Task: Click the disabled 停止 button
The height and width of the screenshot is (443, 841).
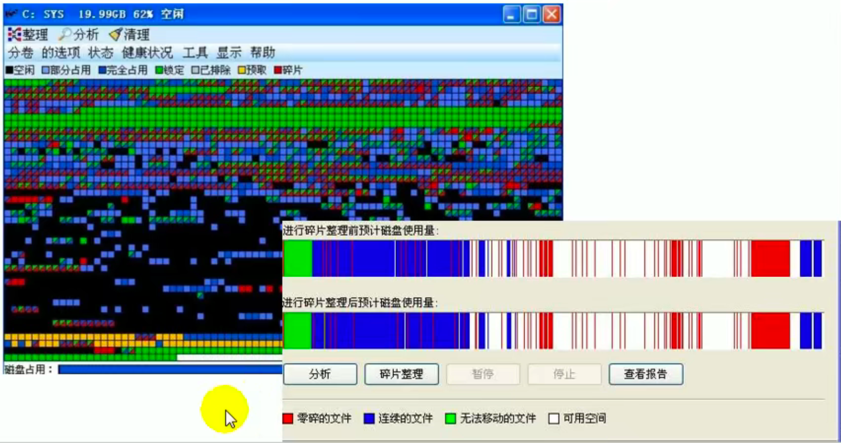Action: coord(564,374)
